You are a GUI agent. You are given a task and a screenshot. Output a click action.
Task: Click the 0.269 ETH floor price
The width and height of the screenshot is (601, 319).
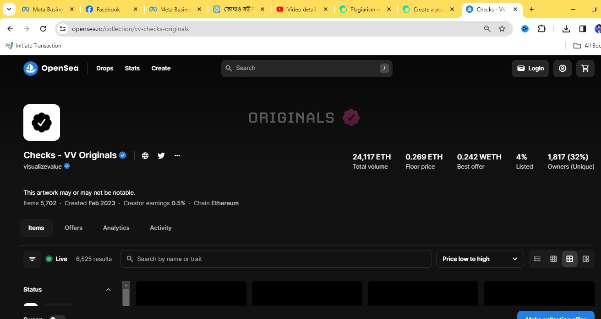tap(424, 157)
